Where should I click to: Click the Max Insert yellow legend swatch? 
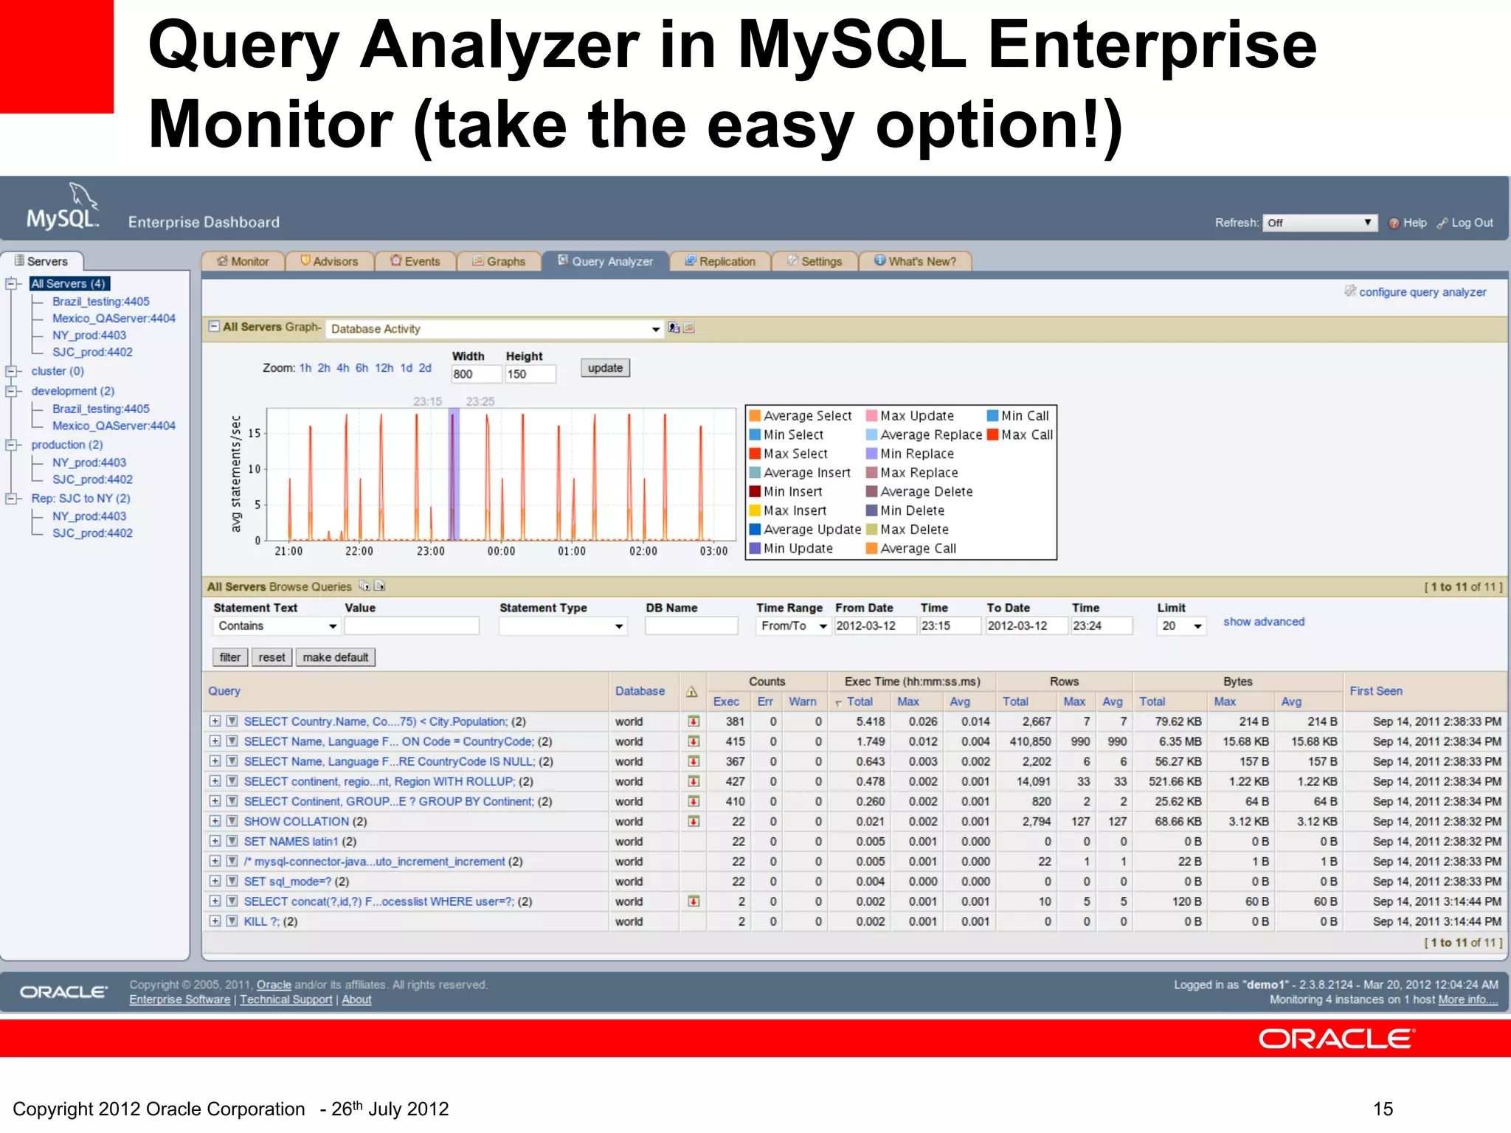755,510
